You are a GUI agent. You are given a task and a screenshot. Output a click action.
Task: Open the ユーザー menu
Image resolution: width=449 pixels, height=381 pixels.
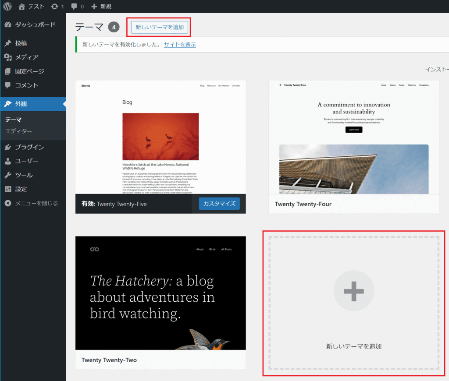tap(27, 161)
